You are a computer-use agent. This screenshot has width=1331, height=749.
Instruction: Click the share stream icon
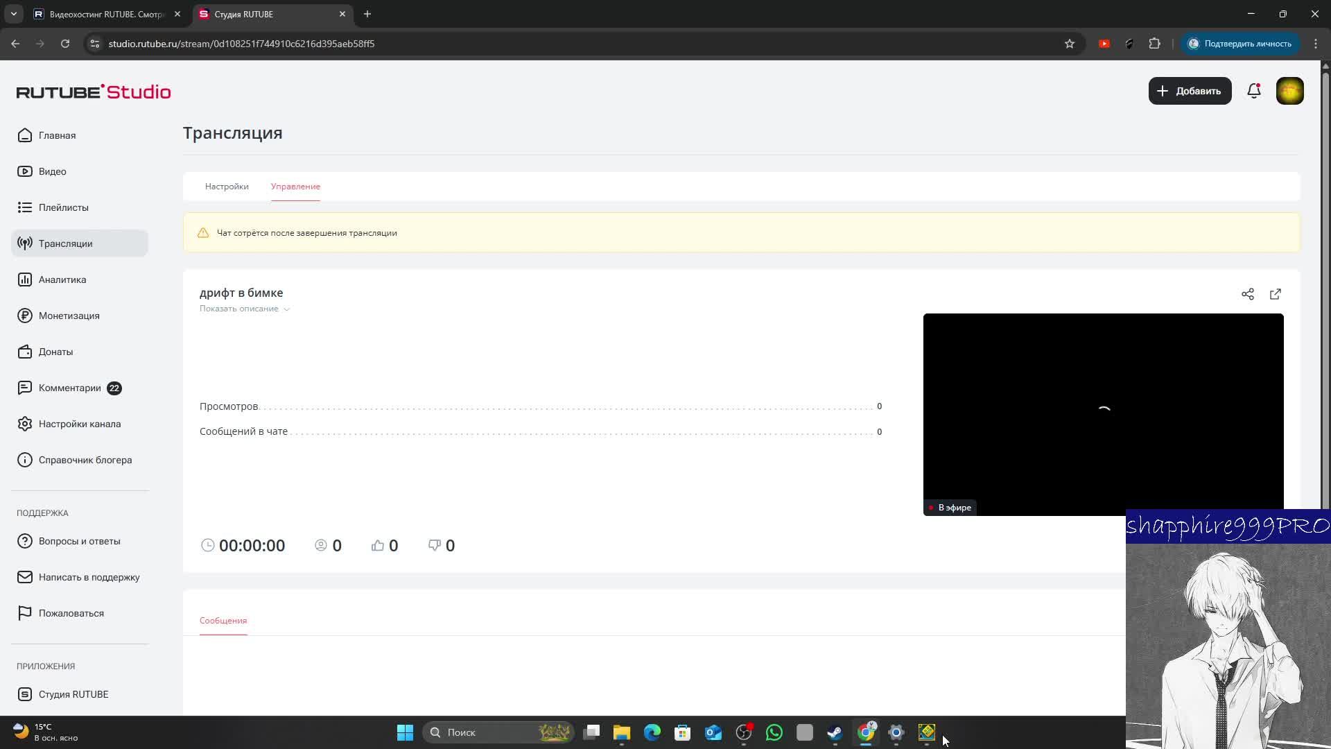tap(1248, 294)
